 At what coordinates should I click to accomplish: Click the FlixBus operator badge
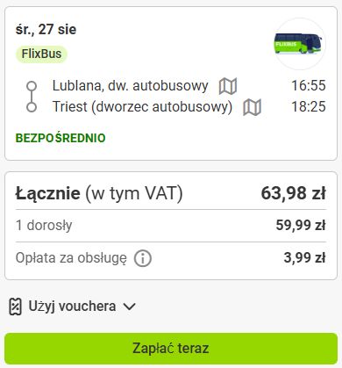tap(41, 54)
